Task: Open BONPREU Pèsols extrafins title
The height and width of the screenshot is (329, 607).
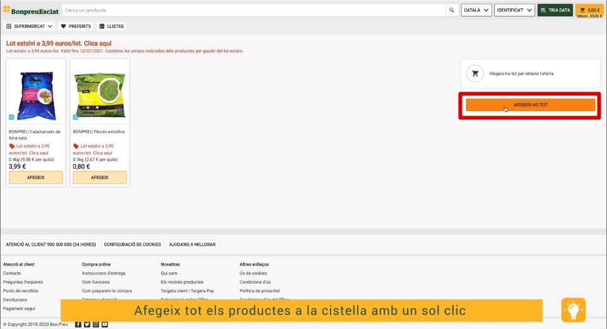Action: [x=98, y=132]
